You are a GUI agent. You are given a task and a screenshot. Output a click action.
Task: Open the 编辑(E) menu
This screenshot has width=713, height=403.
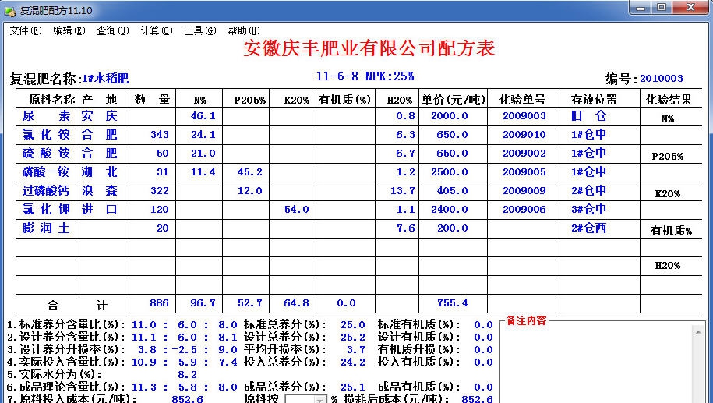69,31
